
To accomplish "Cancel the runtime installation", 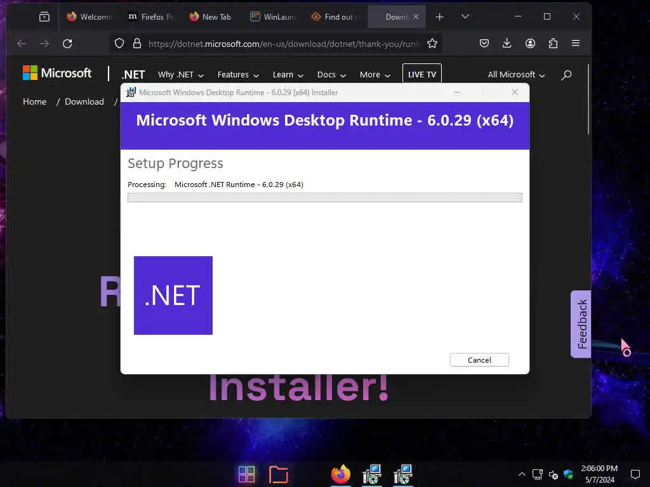I will pos(479,360).
